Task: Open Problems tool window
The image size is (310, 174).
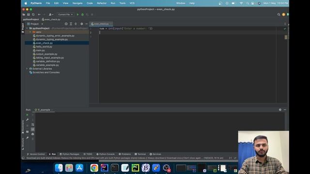Action: point(124,154)
